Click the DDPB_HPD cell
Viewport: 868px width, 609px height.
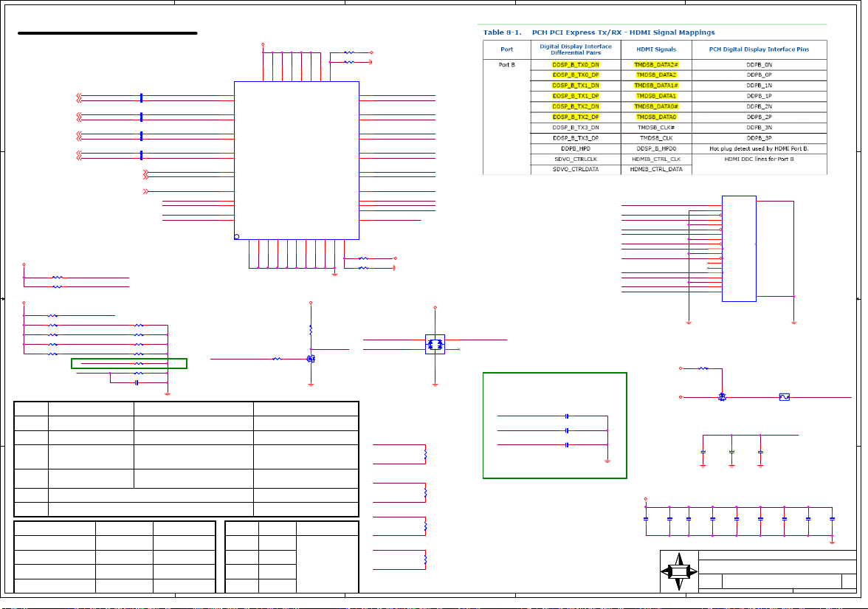coord(576,148)
